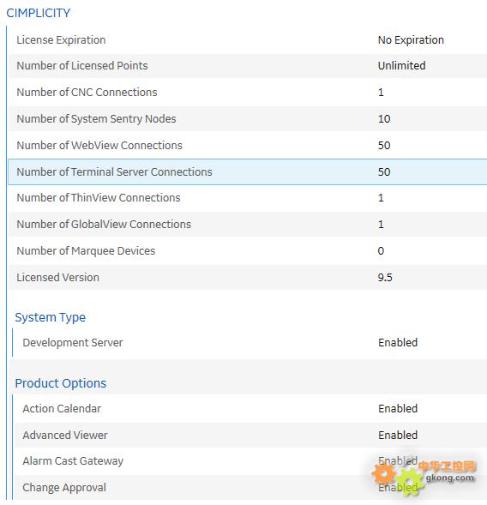Select the Development Server entry
487x505 pixels.
(x=250, y=343)
